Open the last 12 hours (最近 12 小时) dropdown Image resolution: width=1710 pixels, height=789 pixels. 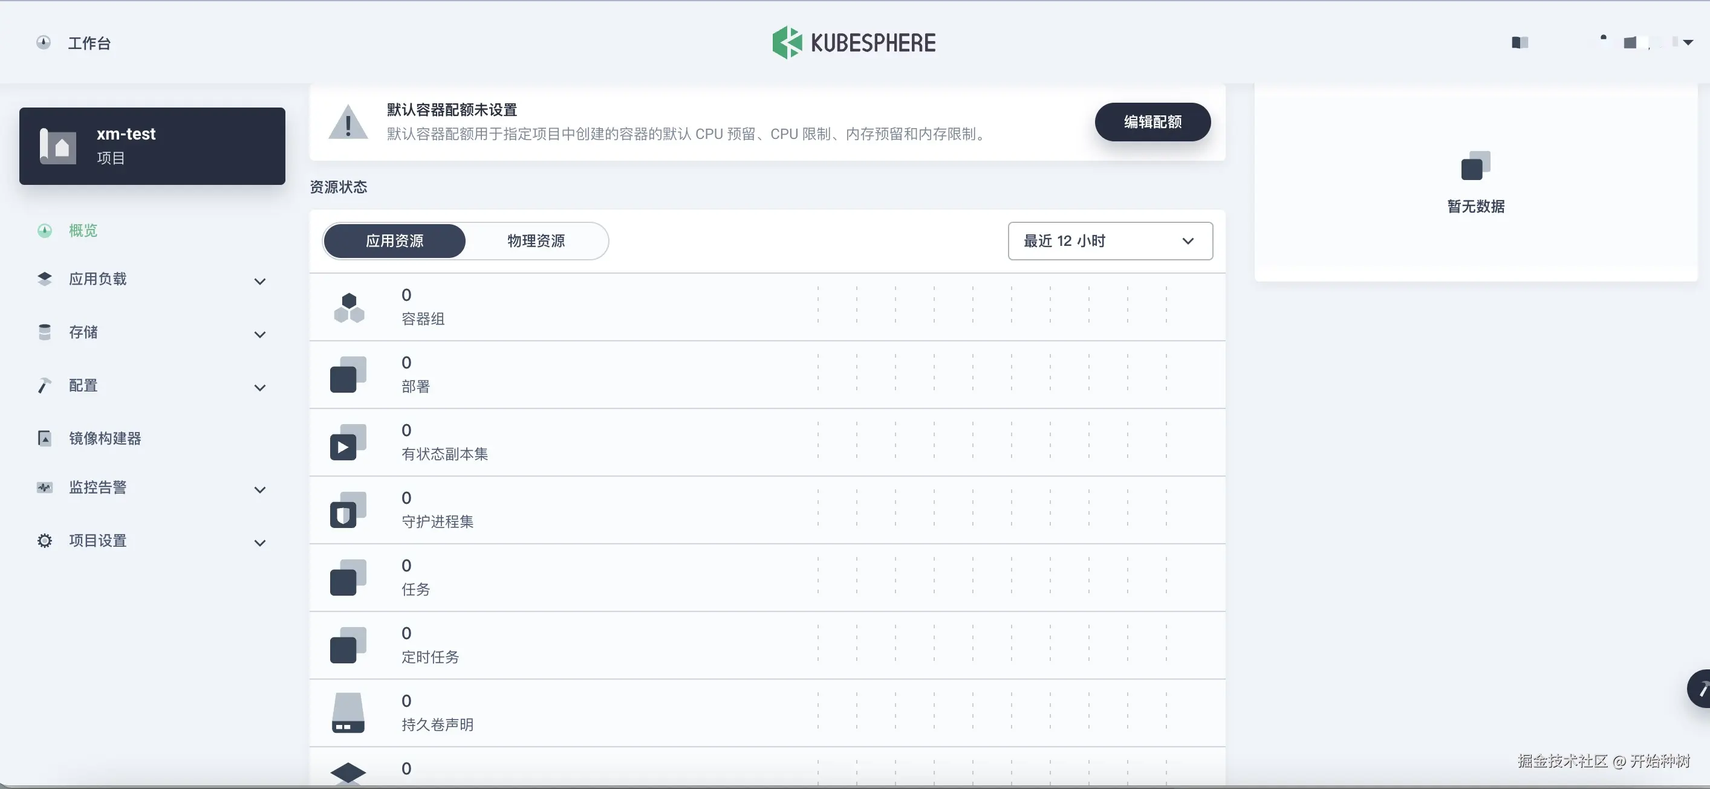[x=1109, y=240]
